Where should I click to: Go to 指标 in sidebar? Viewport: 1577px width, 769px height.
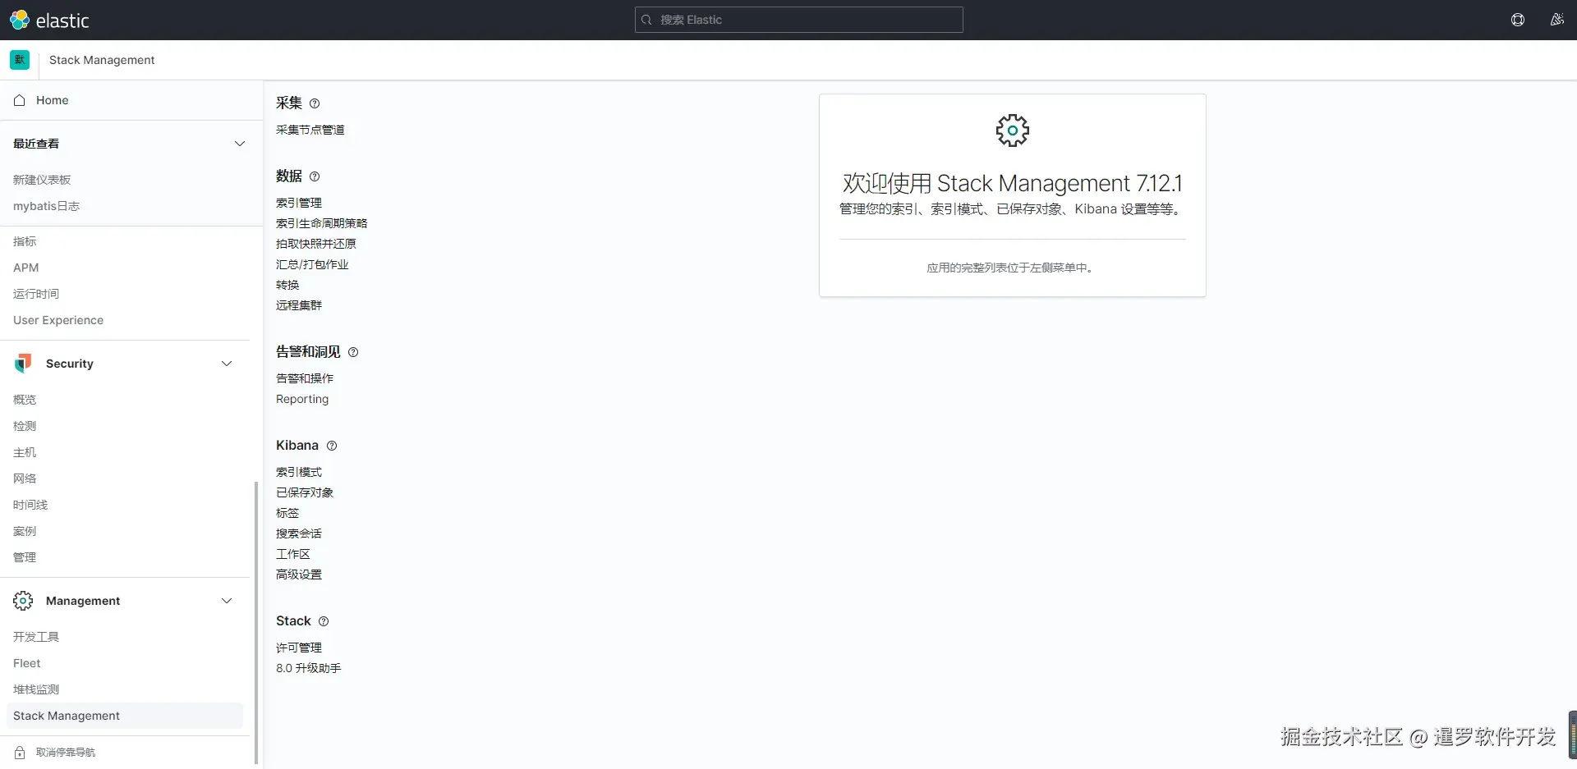25,241
